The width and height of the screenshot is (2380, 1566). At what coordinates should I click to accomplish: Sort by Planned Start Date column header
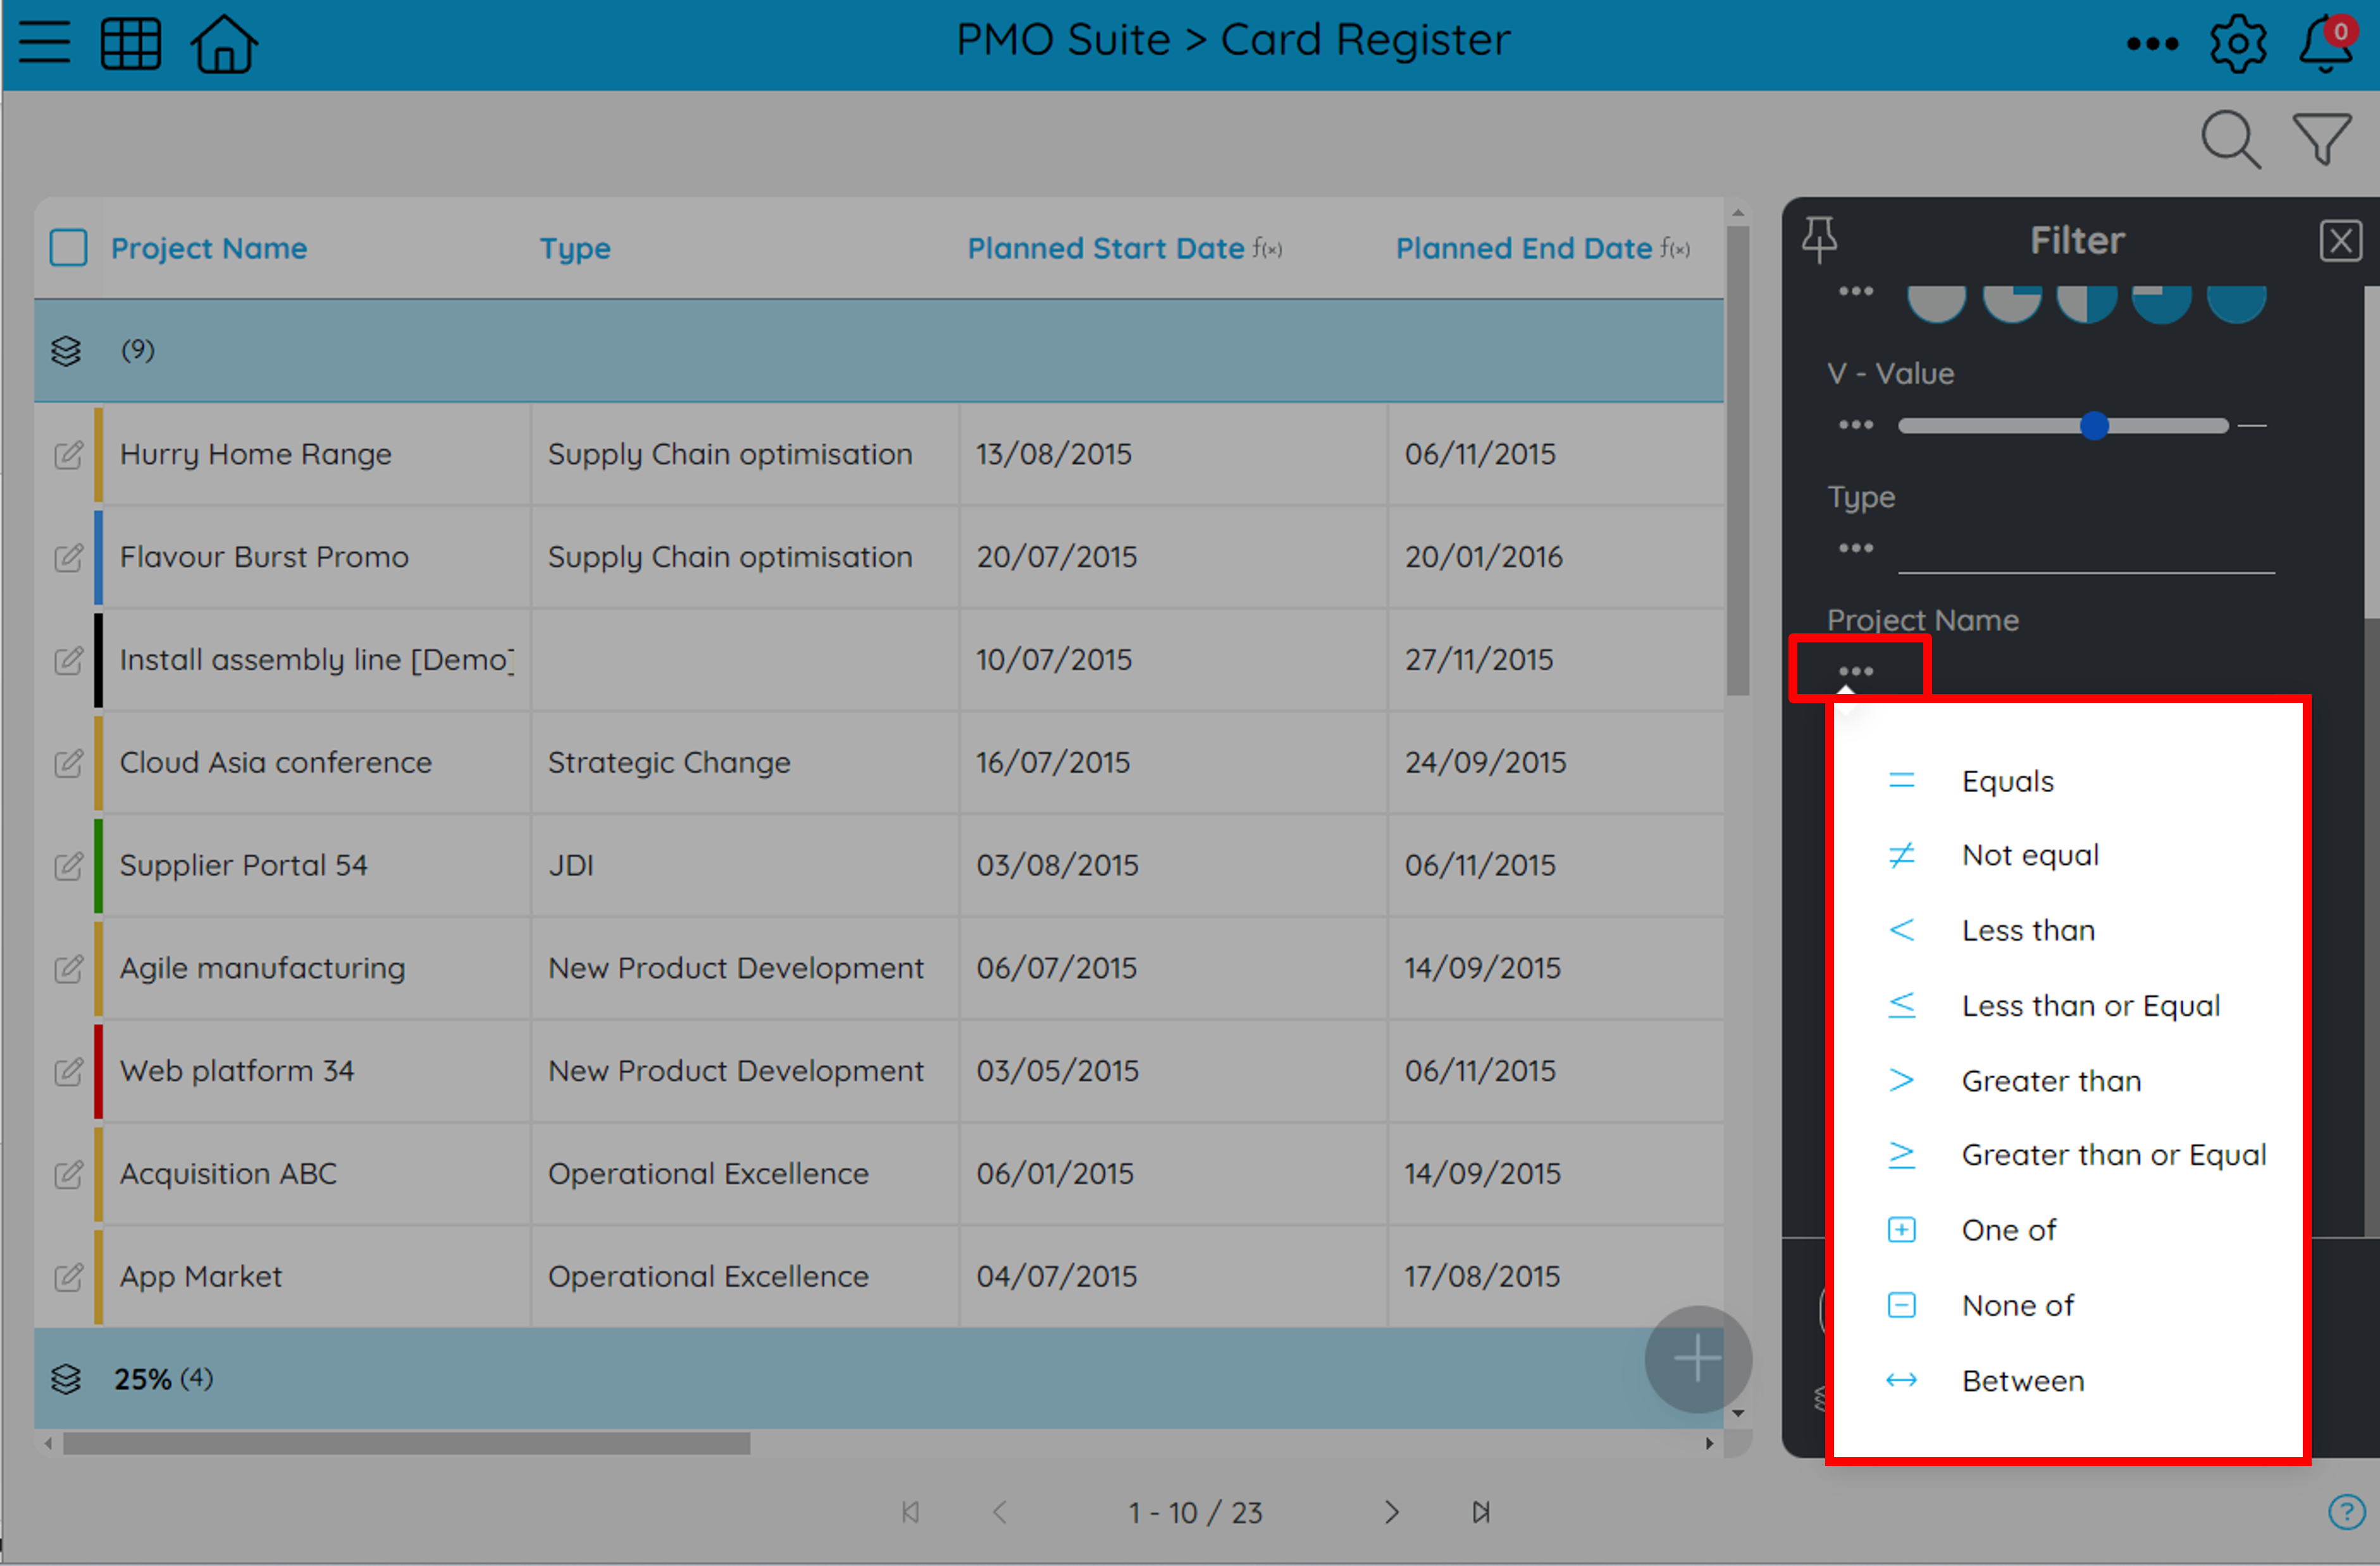coord(1105,248)
